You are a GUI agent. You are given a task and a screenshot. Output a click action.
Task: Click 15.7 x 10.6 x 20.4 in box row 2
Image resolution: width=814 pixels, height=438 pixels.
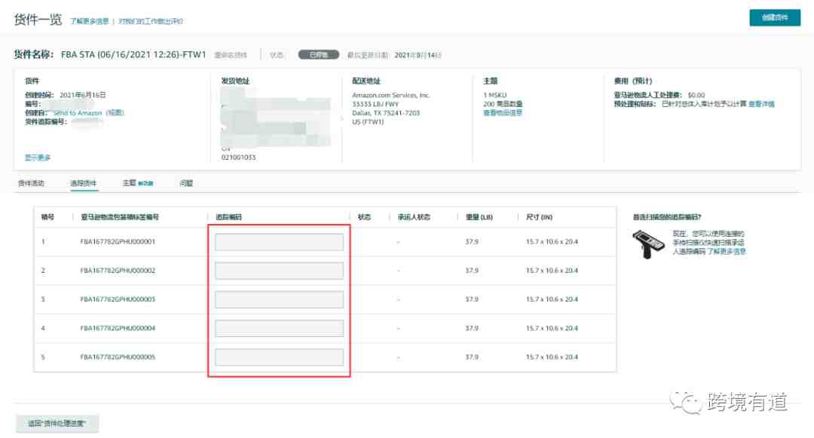552,271
